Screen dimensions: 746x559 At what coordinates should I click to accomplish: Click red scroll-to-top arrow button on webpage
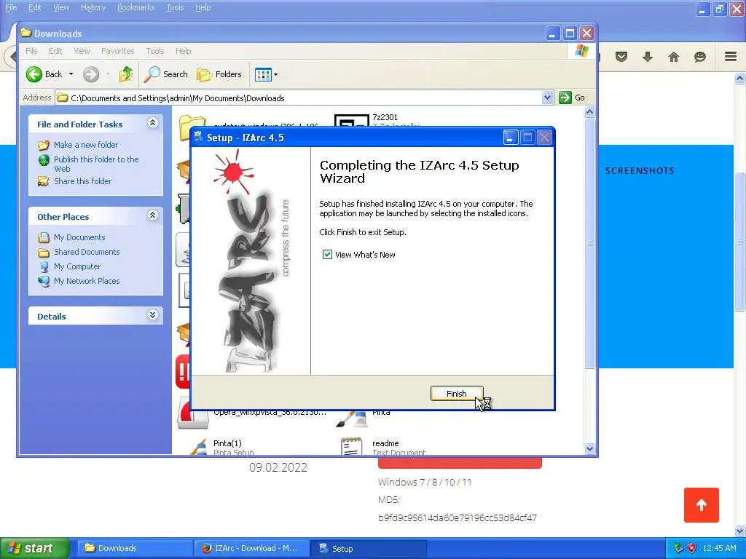pos(702,505)
